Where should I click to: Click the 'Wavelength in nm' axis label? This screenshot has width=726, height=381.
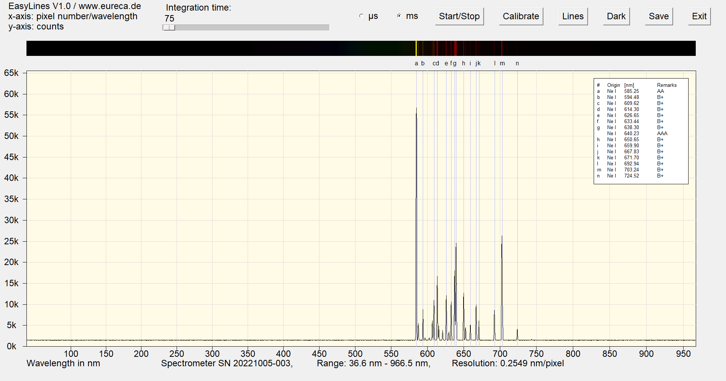(64, 363)
